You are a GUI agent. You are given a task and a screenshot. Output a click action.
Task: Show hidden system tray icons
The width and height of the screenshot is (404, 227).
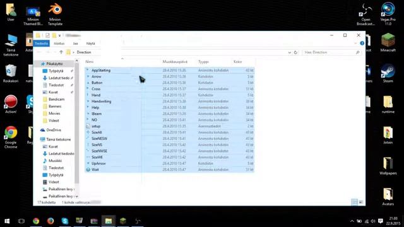(352, 221)
